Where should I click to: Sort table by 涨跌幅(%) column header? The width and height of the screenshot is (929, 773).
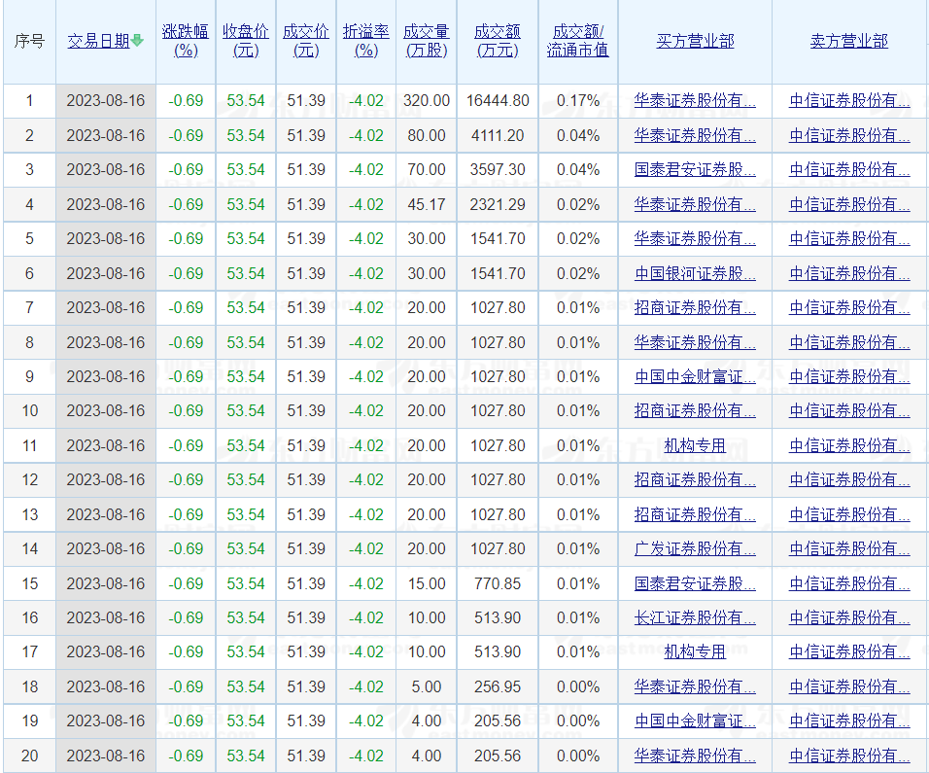tap(186, 41)
